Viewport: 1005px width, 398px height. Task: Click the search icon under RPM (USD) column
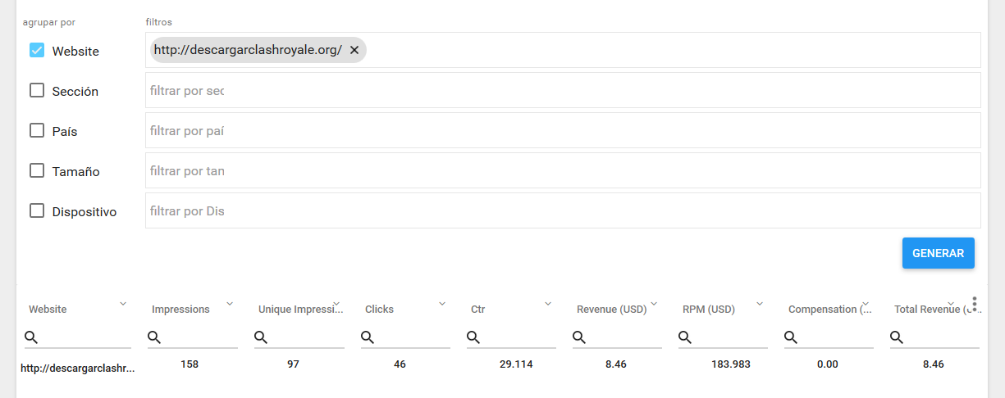click(685, 337)
